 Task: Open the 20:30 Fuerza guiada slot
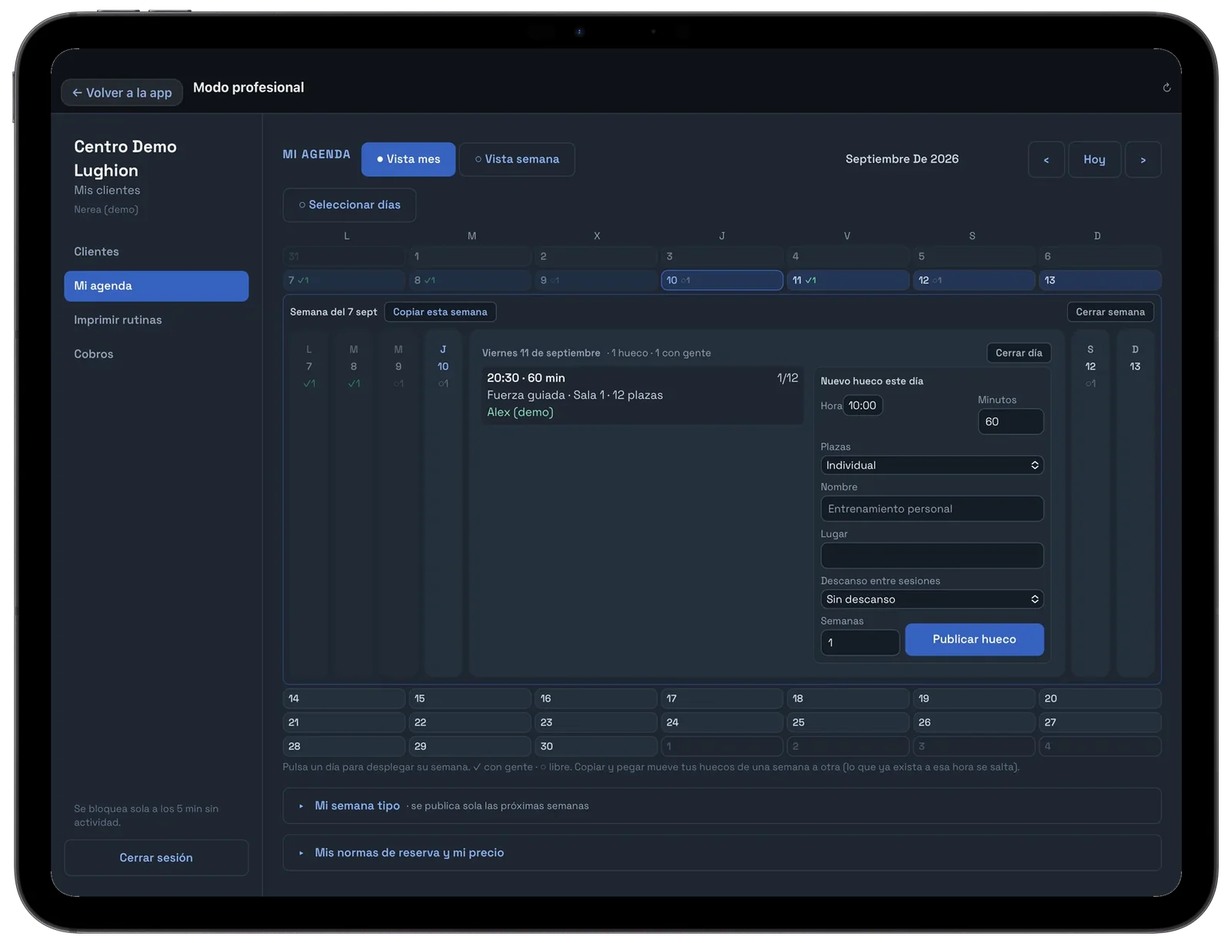(x=642, y=395)
